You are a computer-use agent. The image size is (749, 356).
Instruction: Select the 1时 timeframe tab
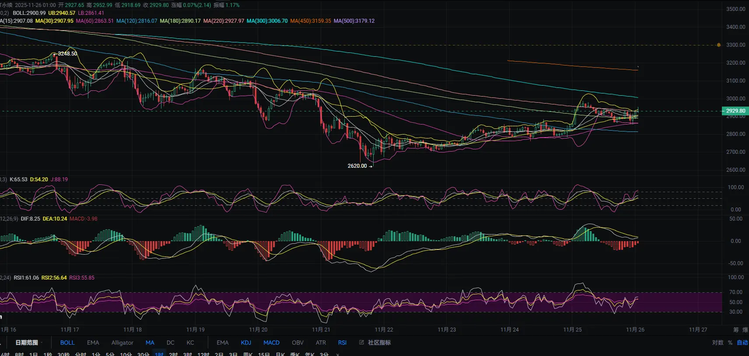pyautogui.click(x=159, y=354)
